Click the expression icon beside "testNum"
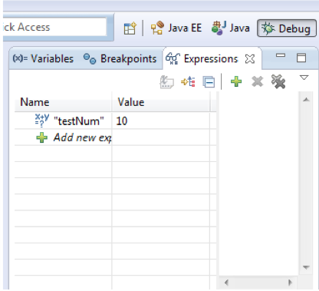 (42, 121)
